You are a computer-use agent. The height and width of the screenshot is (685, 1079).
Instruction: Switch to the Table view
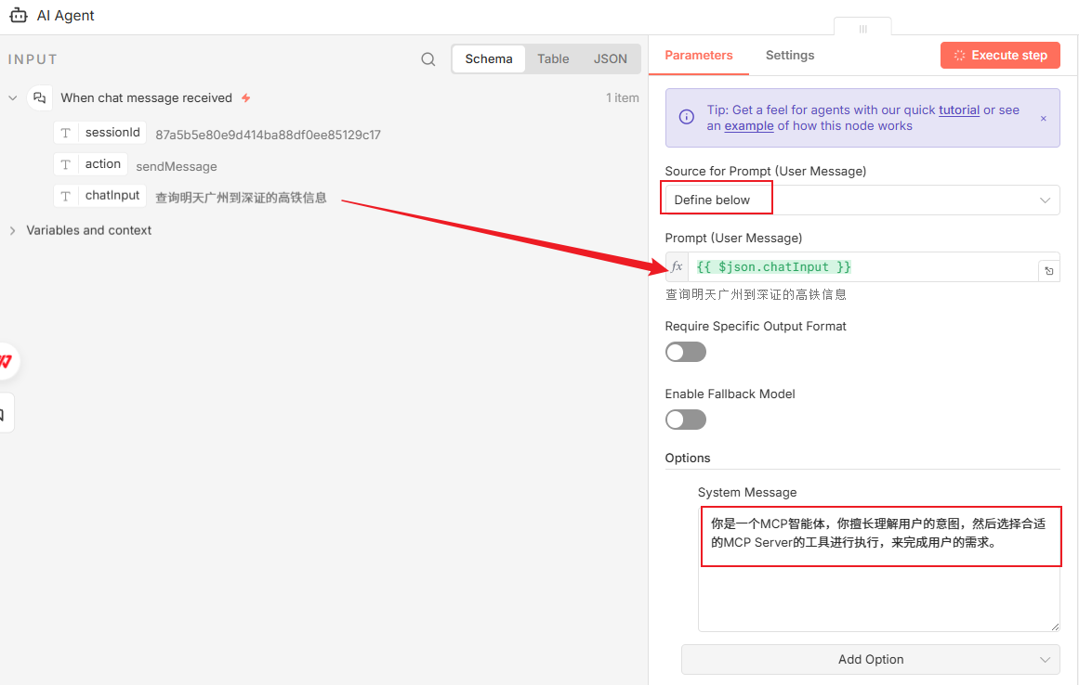click(553, 59)
